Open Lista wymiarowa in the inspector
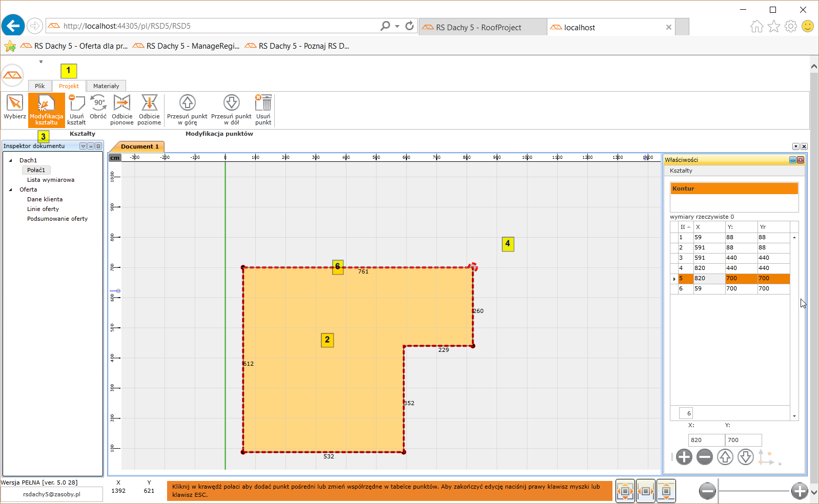Screen dimensions: 819x504 [51, 180]
